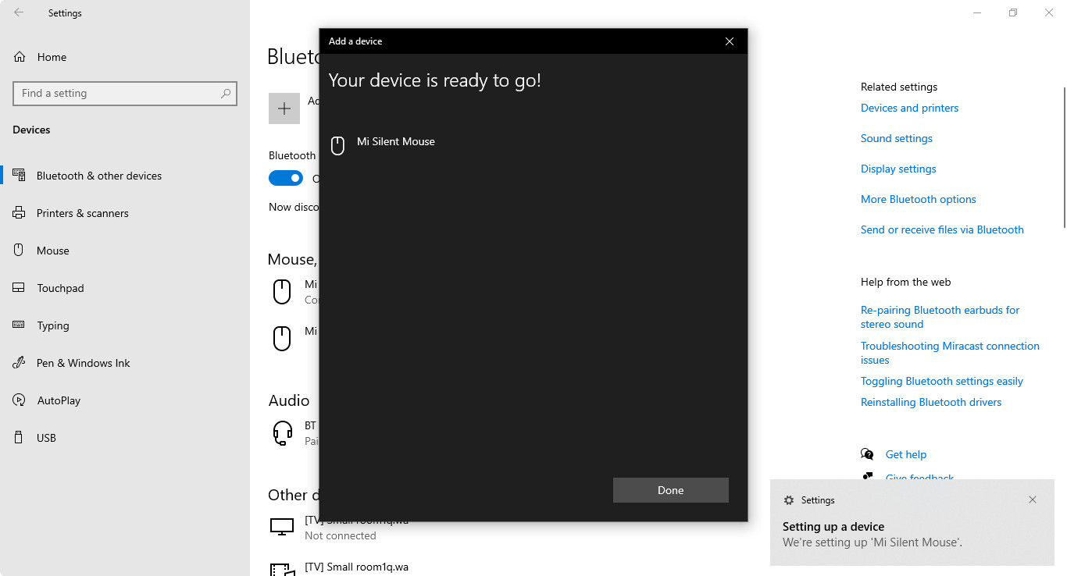This screenshot has height=576, width=1067.
Task: Open Re-pairing Bluetooth earbuds help link
Action: [x=940, y=317]
